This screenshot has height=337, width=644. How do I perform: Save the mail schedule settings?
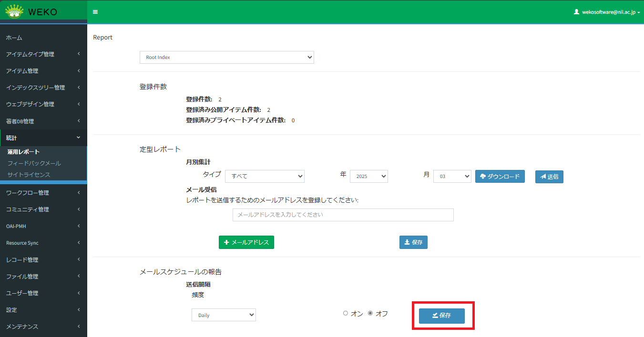coord(441,316)
